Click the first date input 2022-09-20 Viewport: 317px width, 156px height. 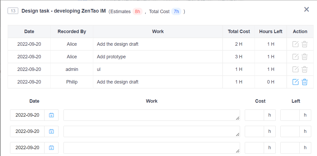click(27, 115)
